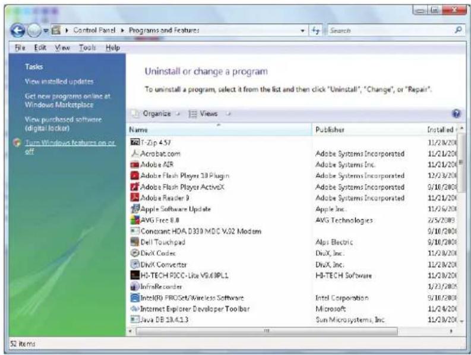Click the Internet Explorer Developer Toolbar icon
The image size is (471, 355).
point(135,309)
